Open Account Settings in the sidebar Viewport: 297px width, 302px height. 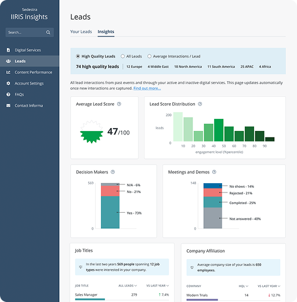(30, 83)
